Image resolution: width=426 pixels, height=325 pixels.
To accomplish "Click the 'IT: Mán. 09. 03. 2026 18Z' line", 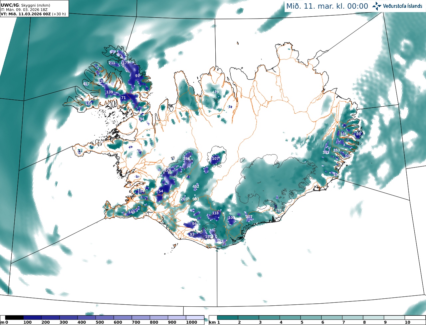I will click(24, 10).
